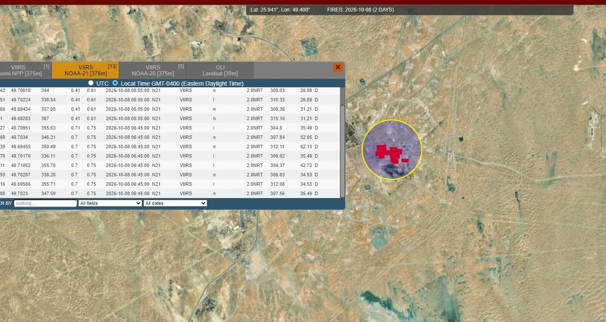Select the longitude cell 49.70224

pos(21,100)
